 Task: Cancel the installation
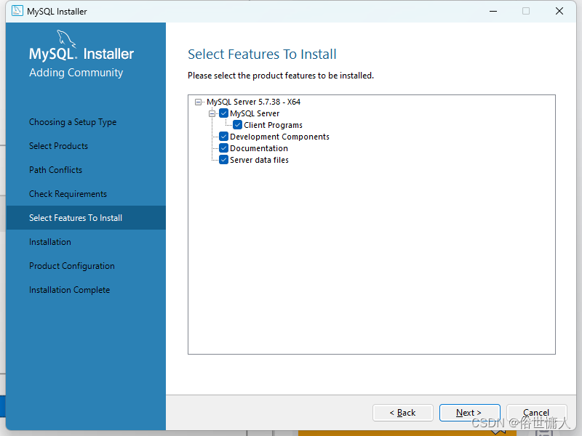pos(536,413)
